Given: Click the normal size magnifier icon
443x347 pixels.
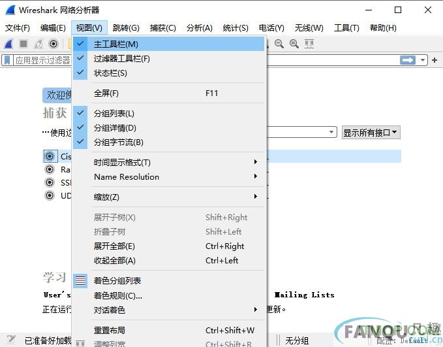Looking at the screenshot, I should [x=294, y=44].
